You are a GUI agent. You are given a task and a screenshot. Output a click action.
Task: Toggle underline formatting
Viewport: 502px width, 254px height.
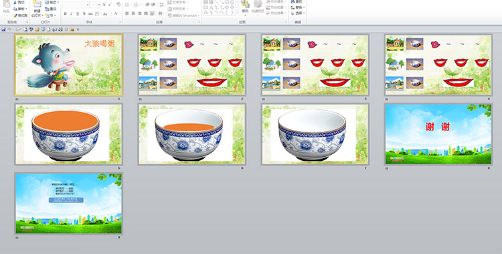78,13
